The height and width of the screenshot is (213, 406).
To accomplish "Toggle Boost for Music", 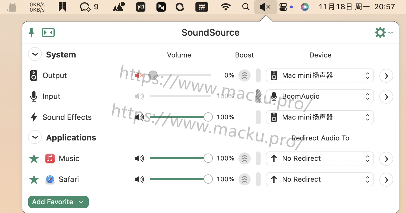I will (245, 158).
